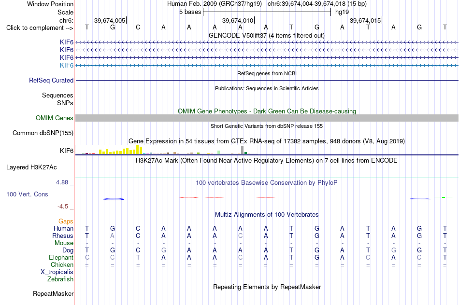Click the SNPs label under Publications

coord(65,103)
